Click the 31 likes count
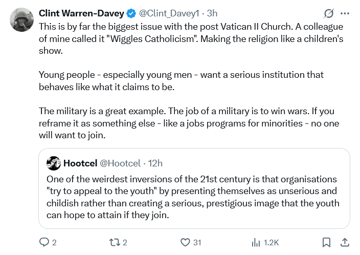This screenshot has width=360, height=255. coord(197,242)
